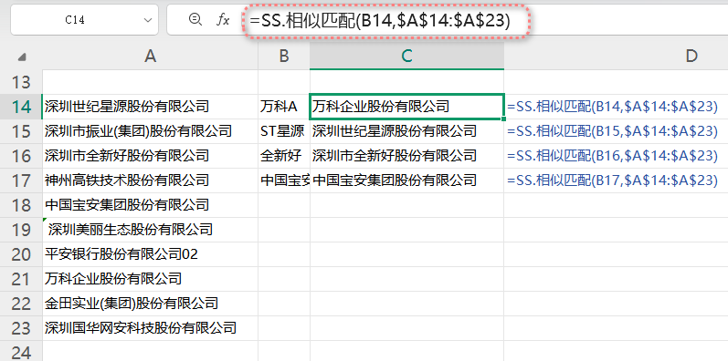Image resolution: width=728 pixels, height=361 pixels.
Task: Click column A cell 万科企业股份有限公司
Action: 150,279
